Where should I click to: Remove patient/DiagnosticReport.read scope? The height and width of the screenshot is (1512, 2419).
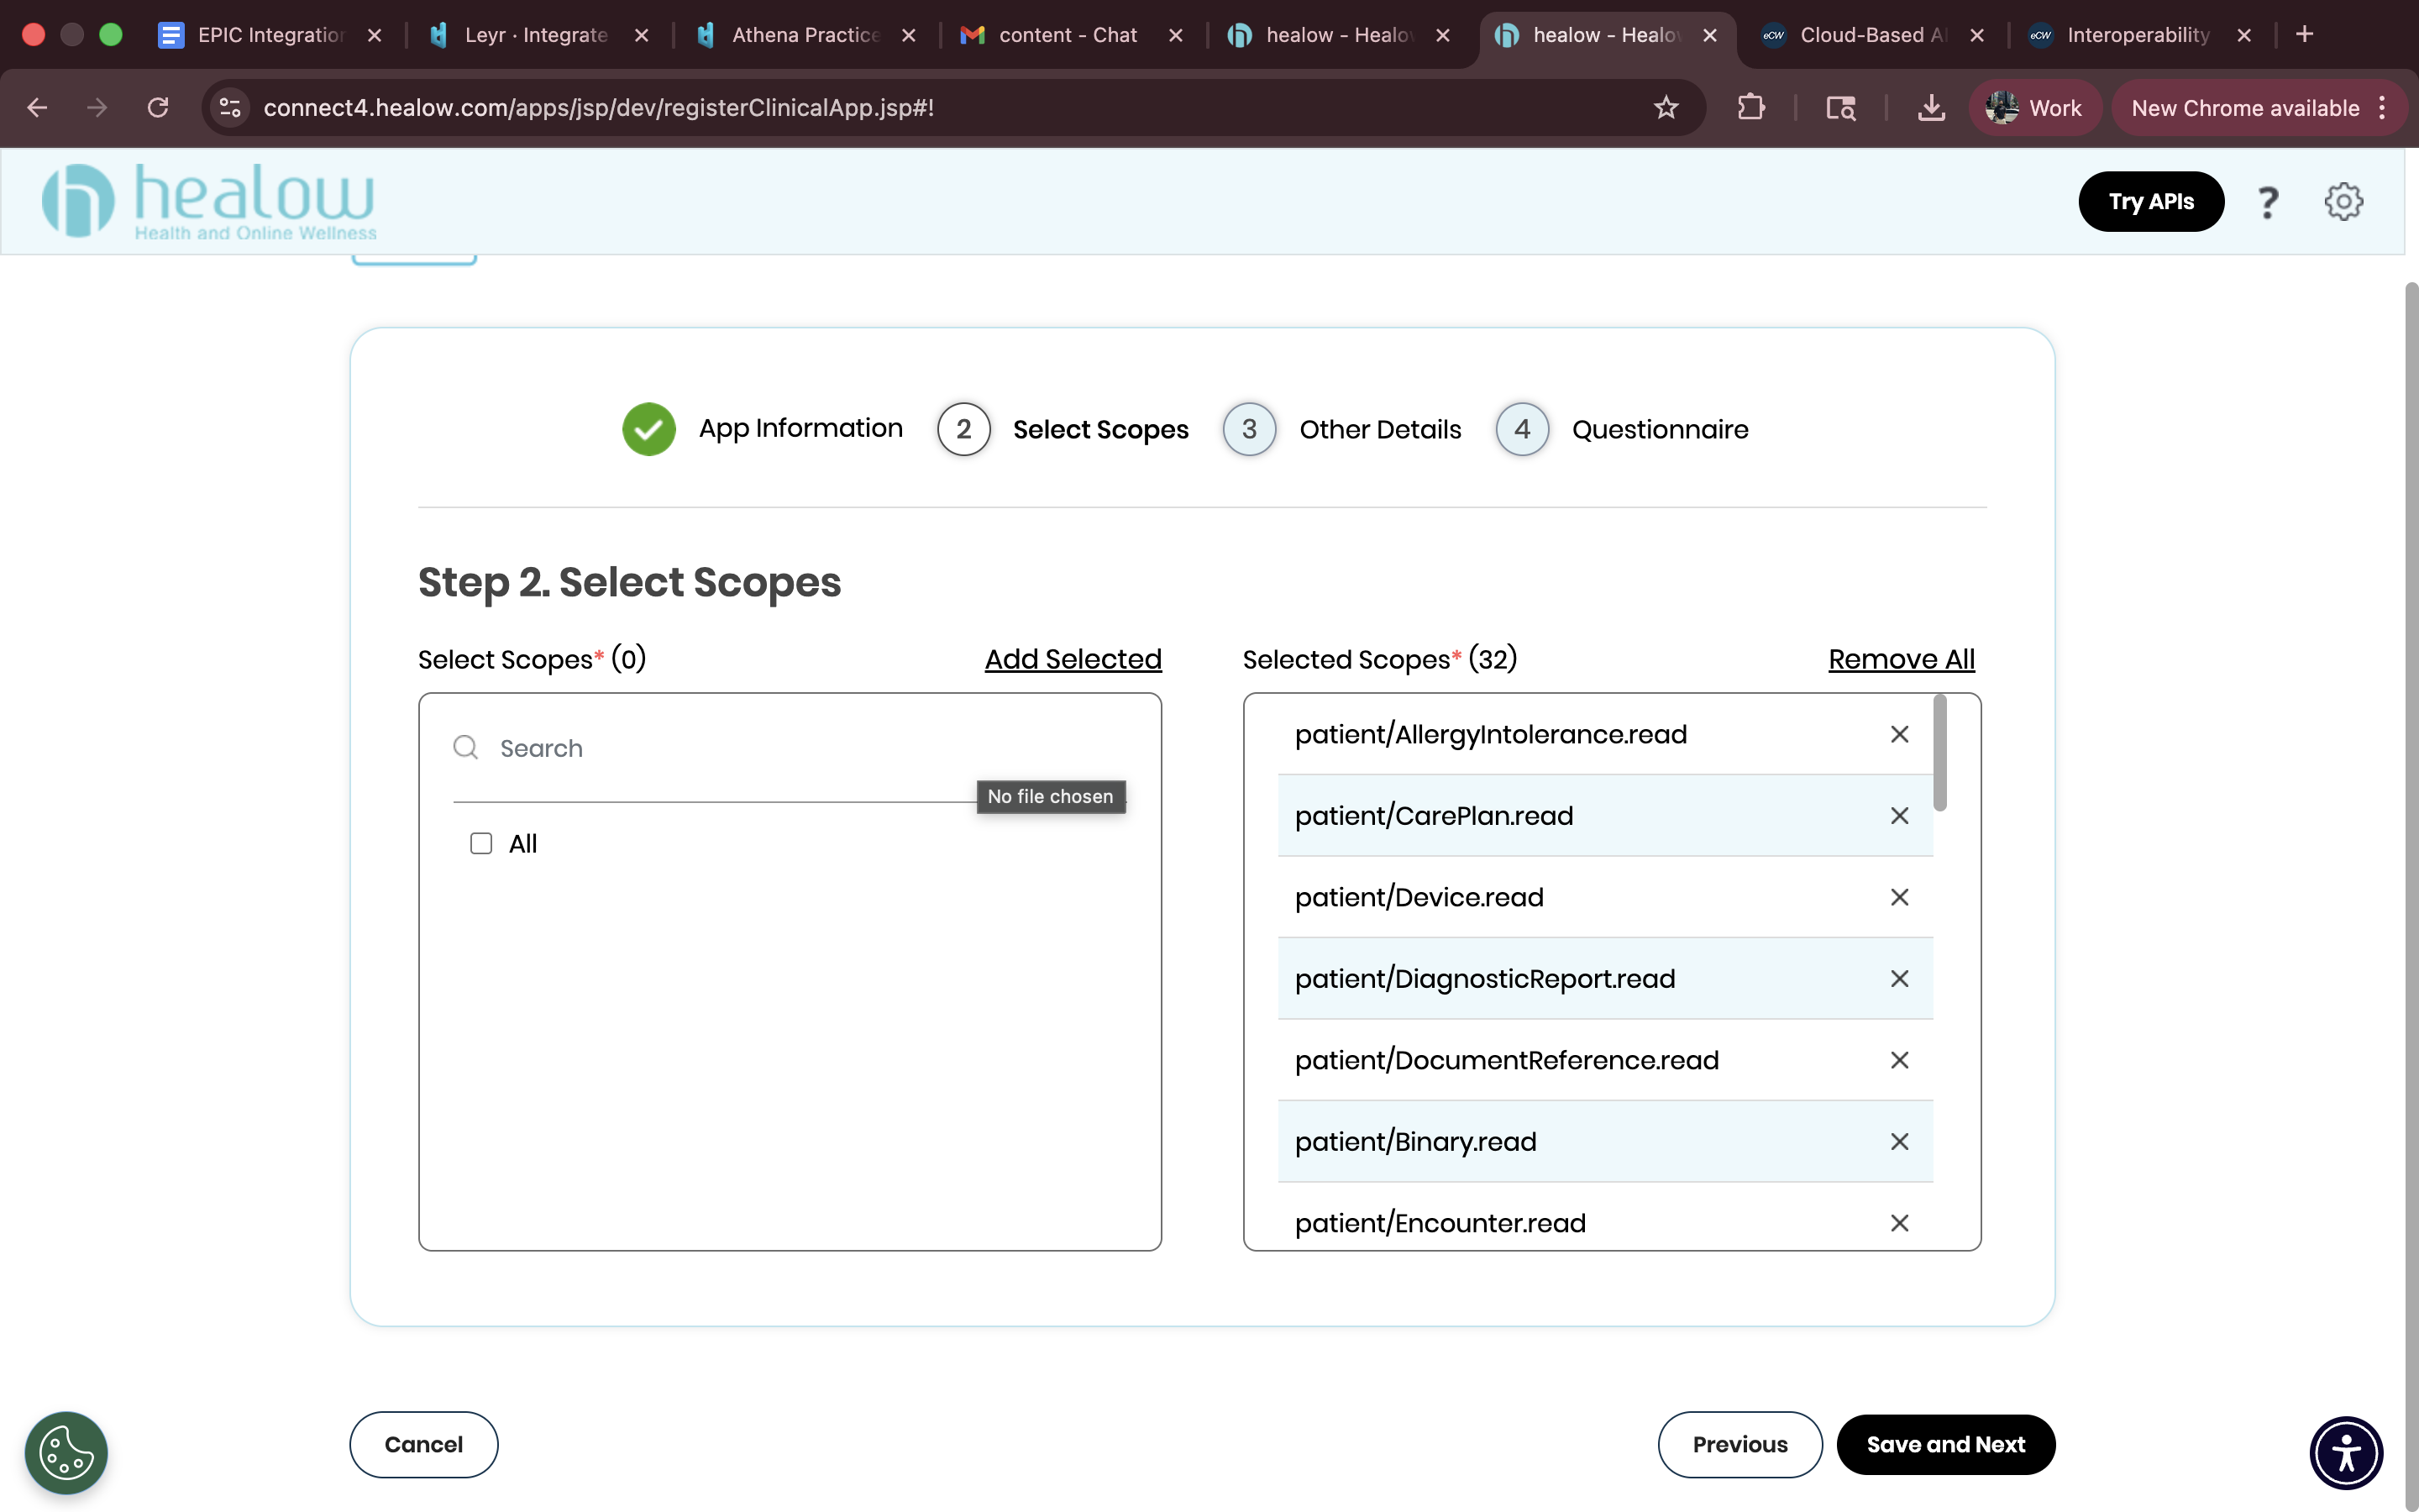1899,979
